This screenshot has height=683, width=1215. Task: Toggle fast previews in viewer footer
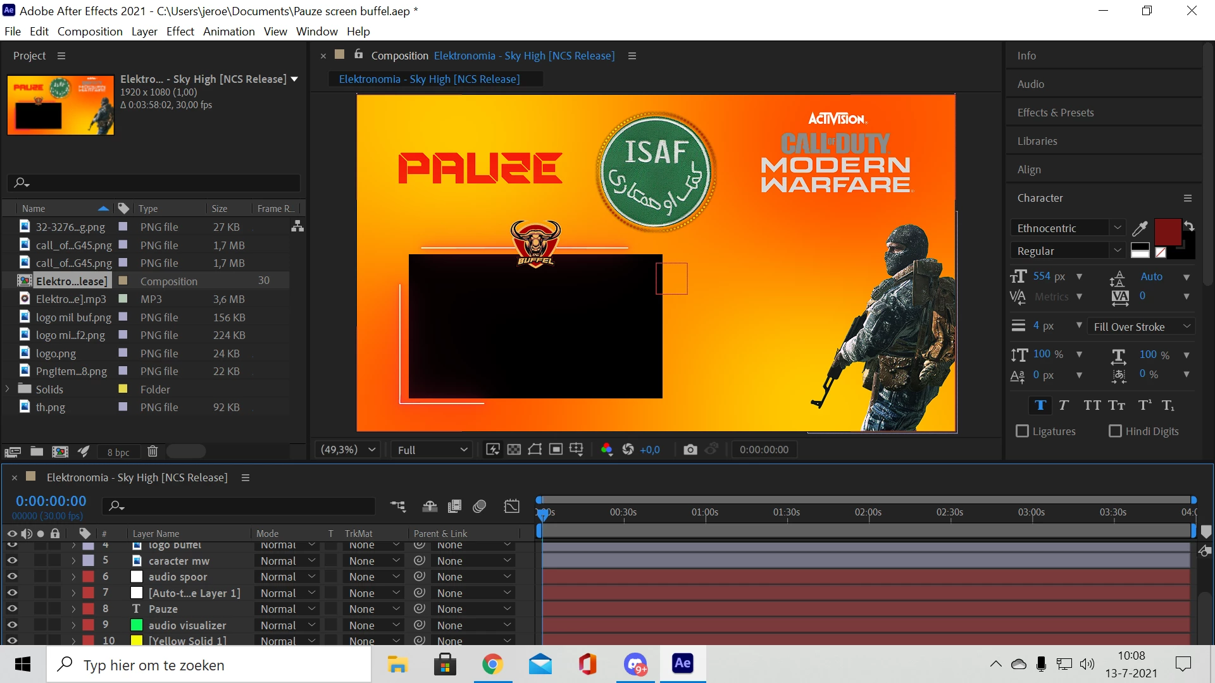point(492,450)
